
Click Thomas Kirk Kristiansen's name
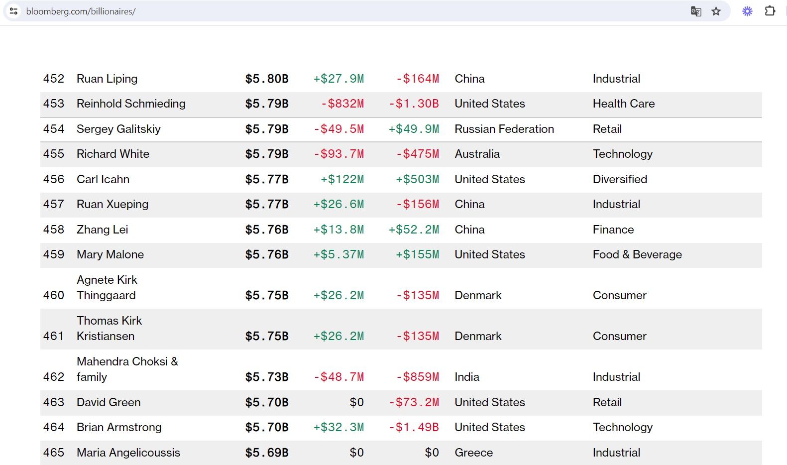[109, 329]
